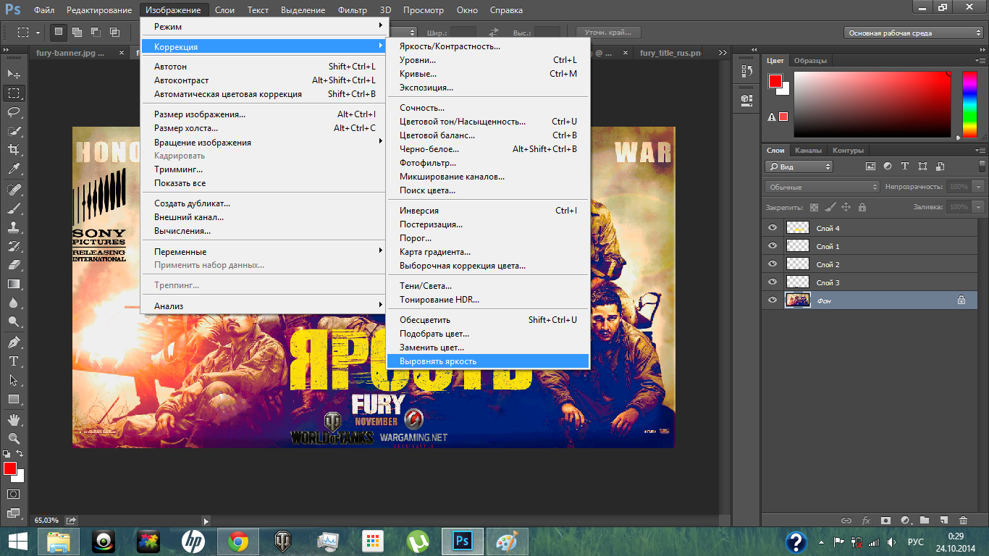
Task: Click the Уточн. край... button
Action: 608,33
